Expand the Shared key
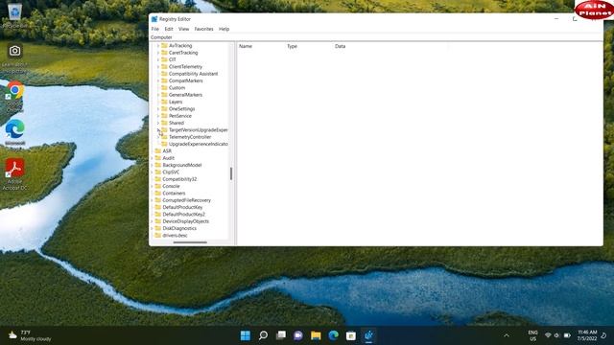 (158, 123)
